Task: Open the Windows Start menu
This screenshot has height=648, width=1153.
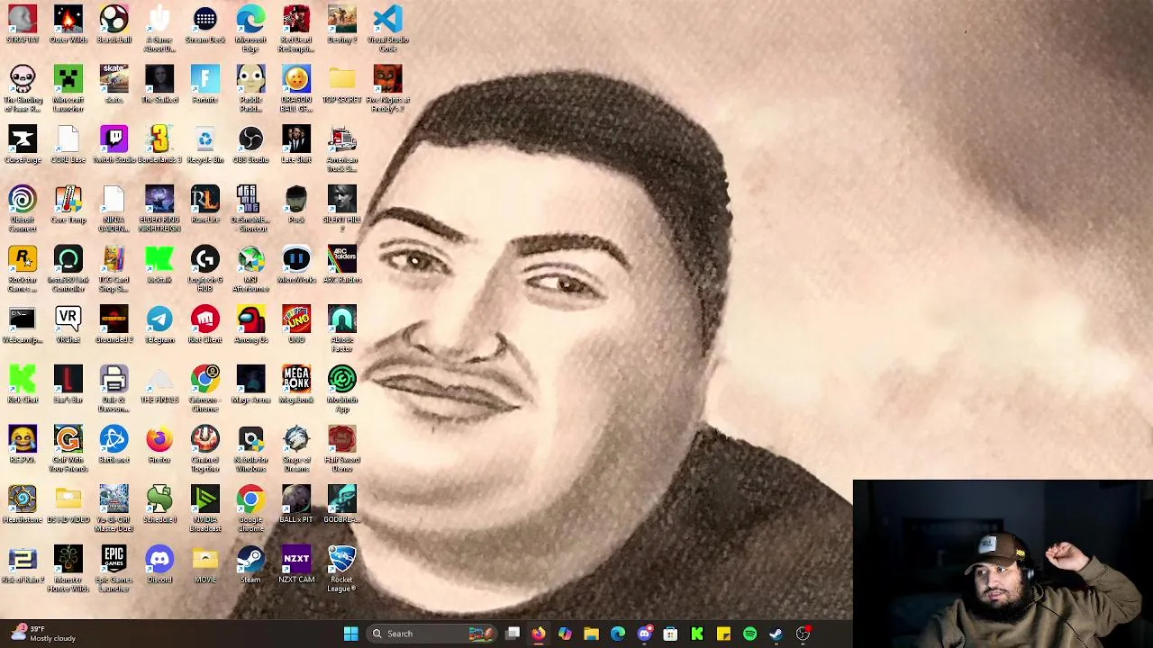Action: point(350,634)
